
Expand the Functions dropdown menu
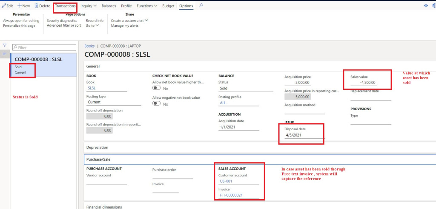pyautogui.click(x=147, y=6)
